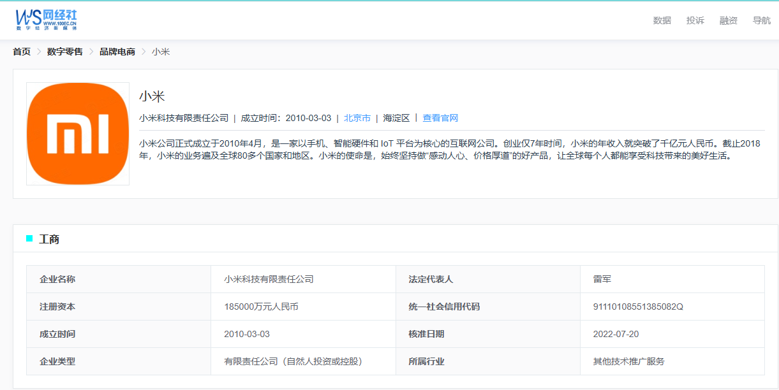Click 小米 at the end of the breadcrumb

[x=161, y=52]
